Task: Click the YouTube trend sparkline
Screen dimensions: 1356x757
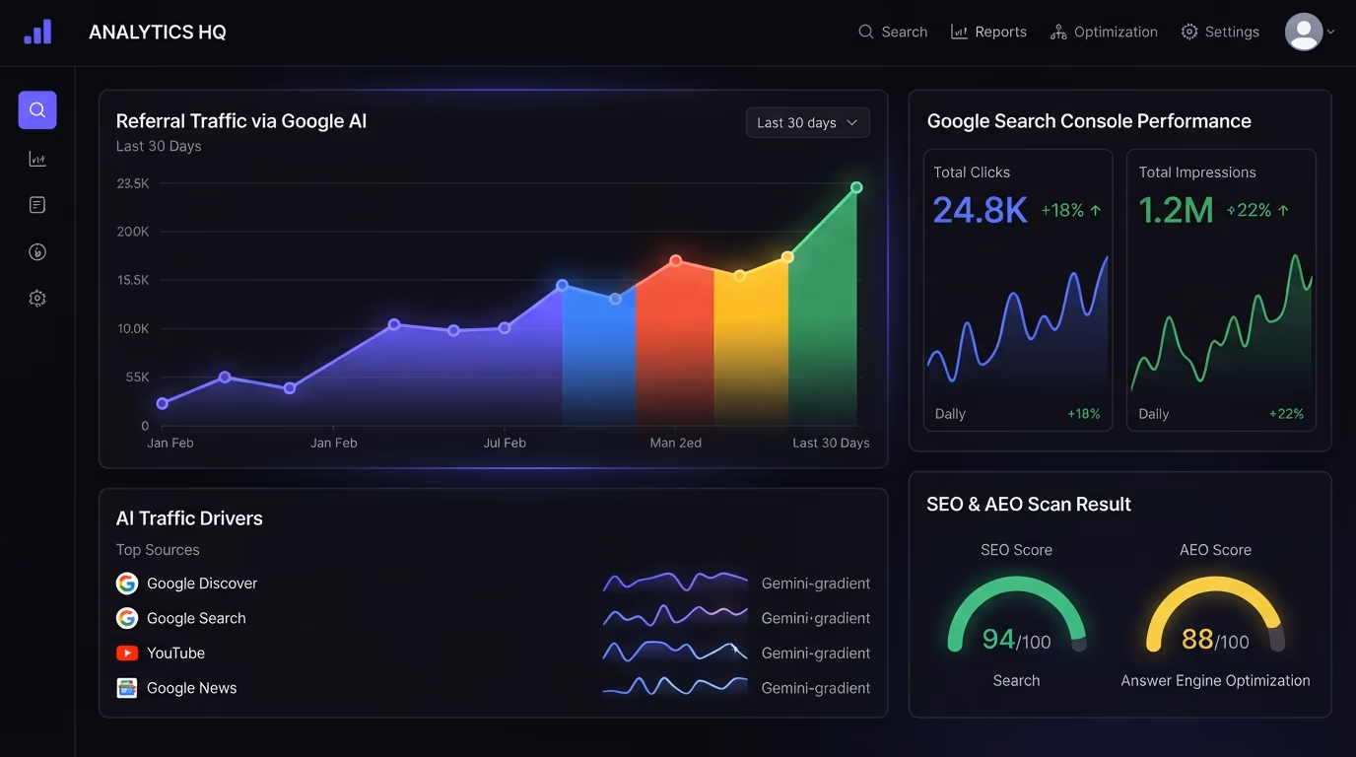Action: [675, 652]
